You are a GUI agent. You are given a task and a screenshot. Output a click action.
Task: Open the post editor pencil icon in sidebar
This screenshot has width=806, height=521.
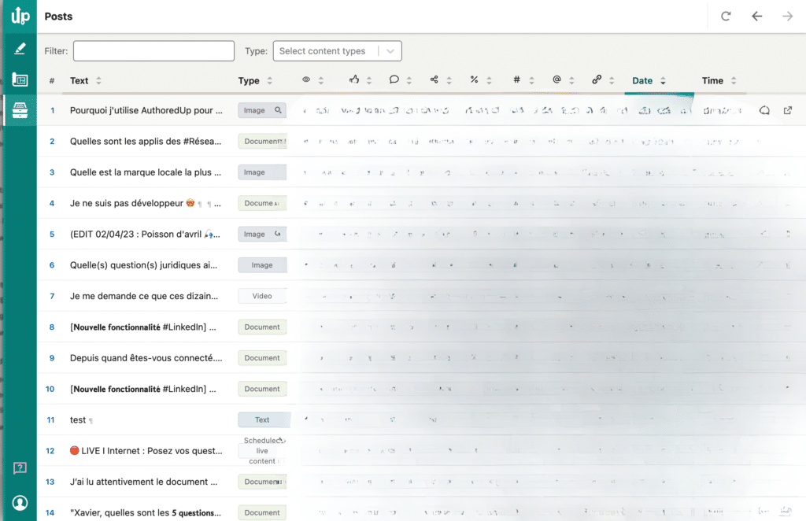coord(20,49)
